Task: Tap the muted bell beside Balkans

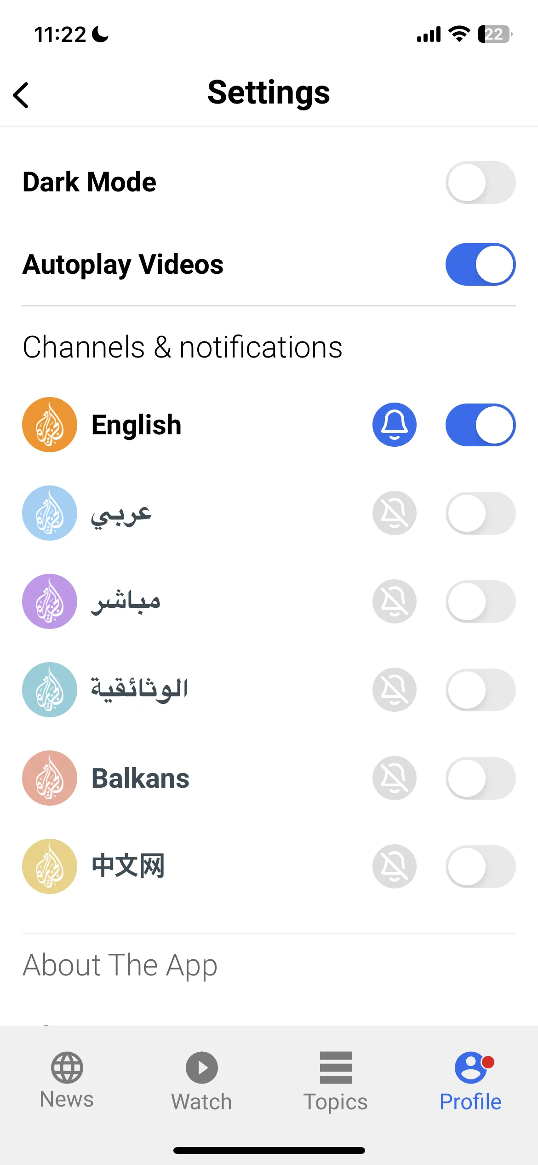Action: (395, 778)
